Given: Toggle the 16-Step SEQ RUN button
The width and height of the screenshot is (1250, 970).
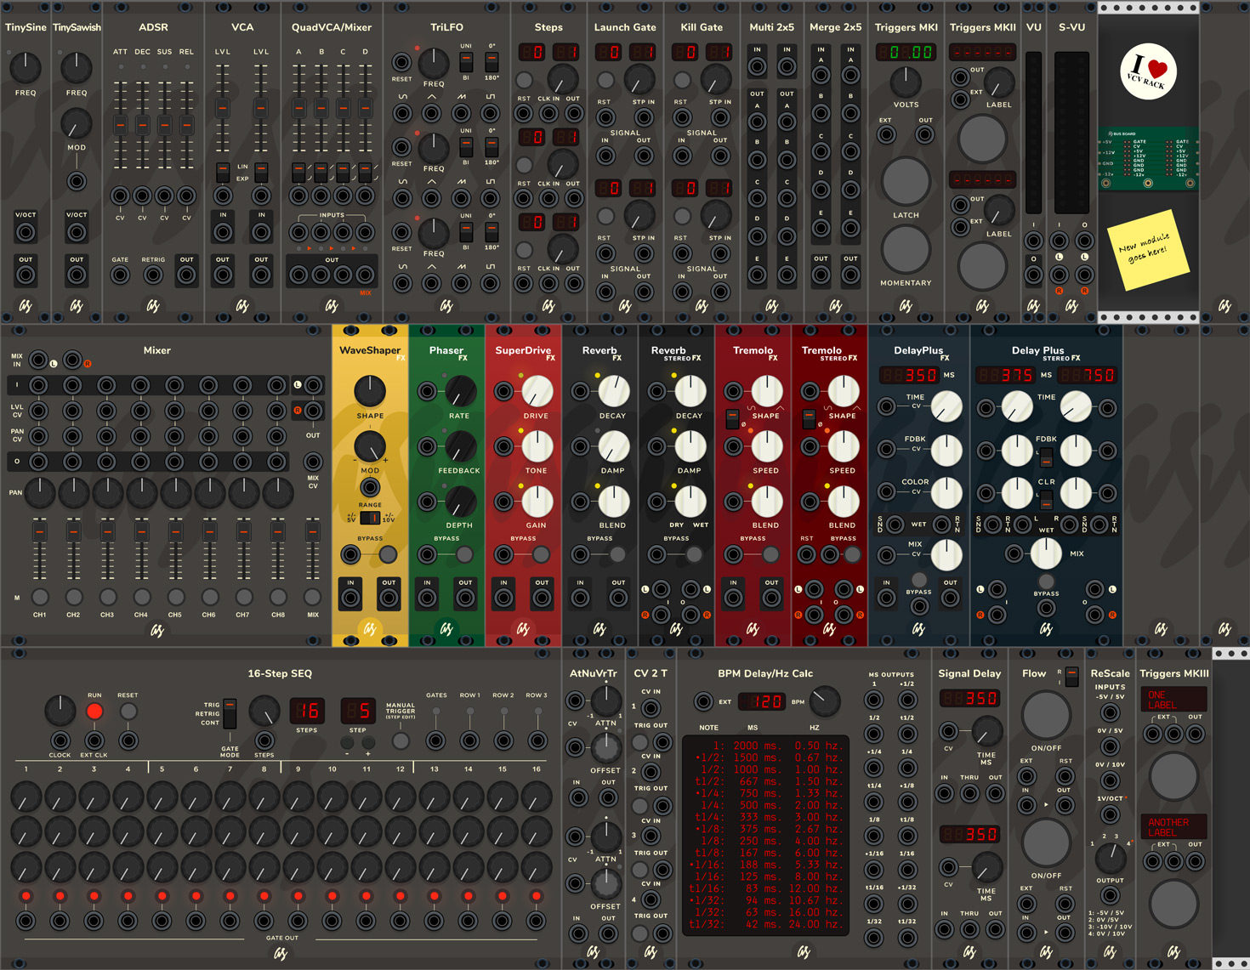Looking at the screenshot, I should [x=94, y=711].
